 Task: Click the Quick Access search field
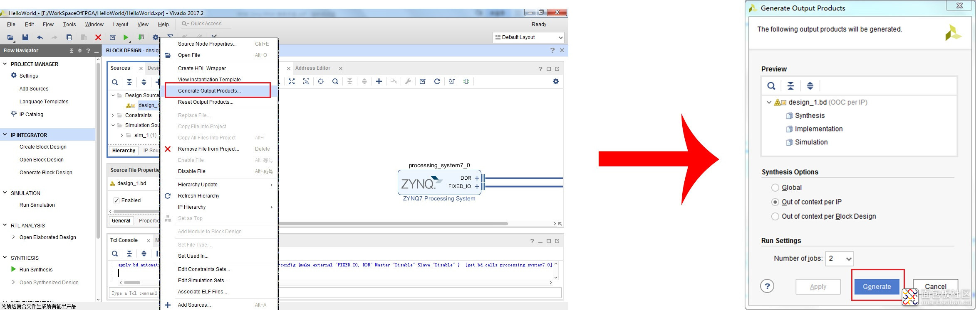click(x=206, y=24)
